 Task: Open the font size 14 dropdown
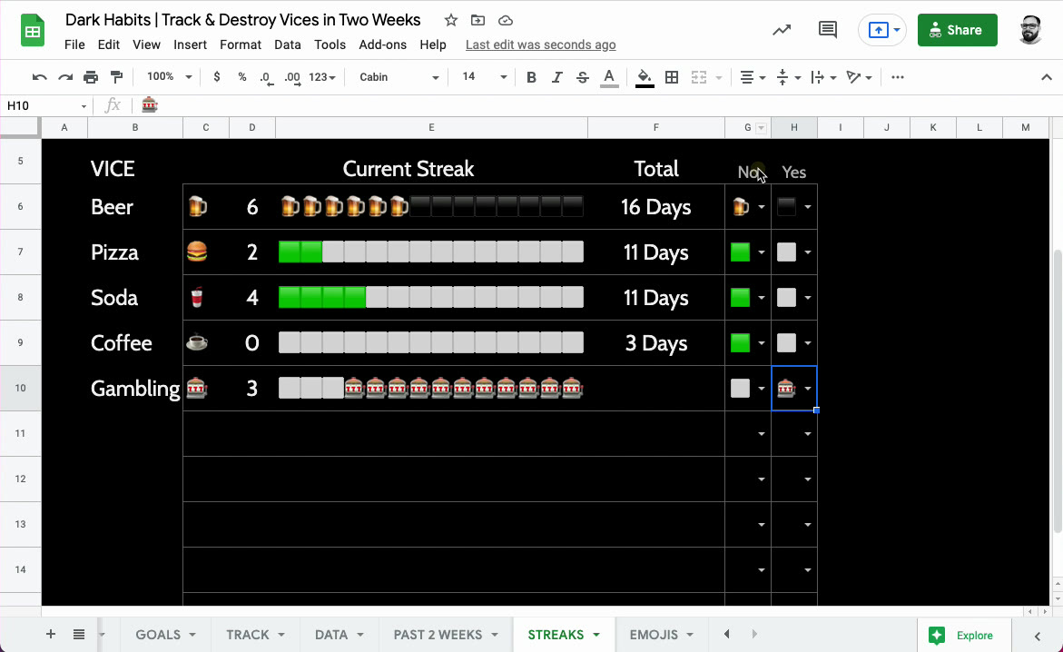(x=484, y=77)
